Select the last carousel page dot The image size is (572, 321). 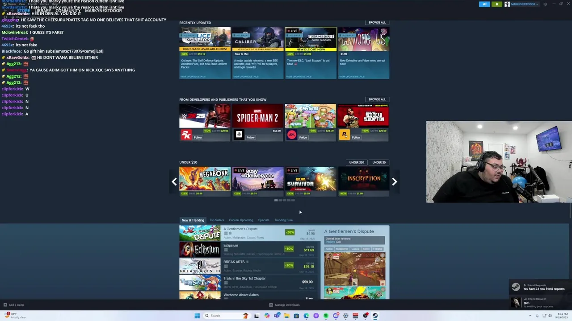(x=293, y=200)
